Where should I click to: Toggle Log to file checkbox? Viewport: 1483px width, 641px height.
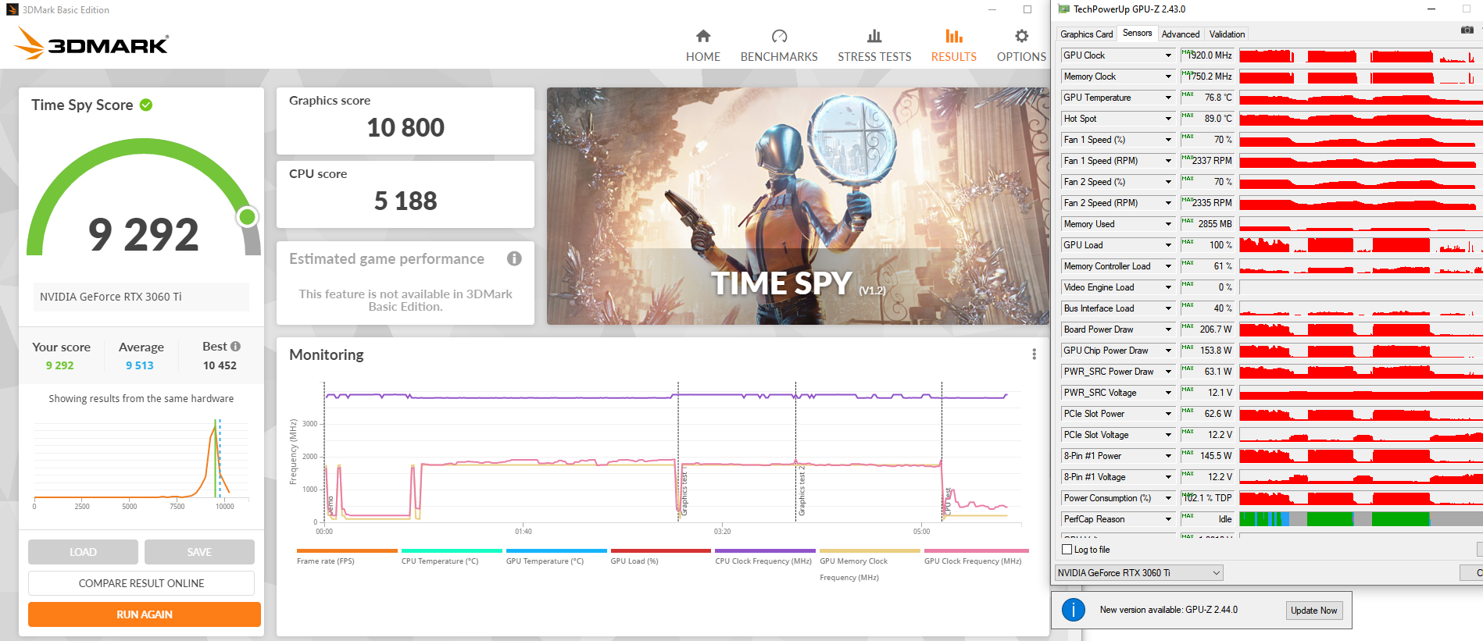(x=1067, y=550)
